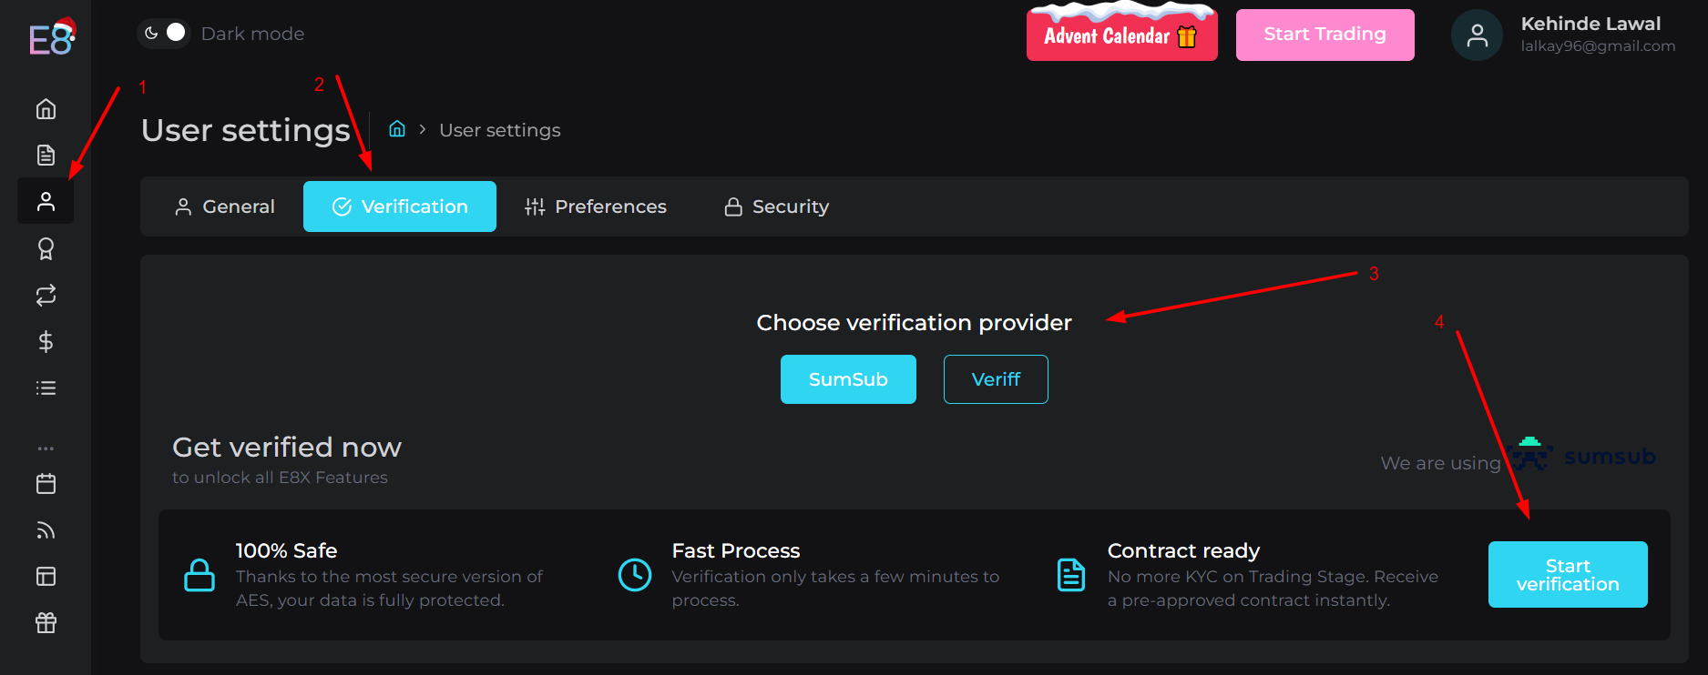Click the Start verification button
Viewport: 1708px width, 675px height.
(x=1568, y=575)
